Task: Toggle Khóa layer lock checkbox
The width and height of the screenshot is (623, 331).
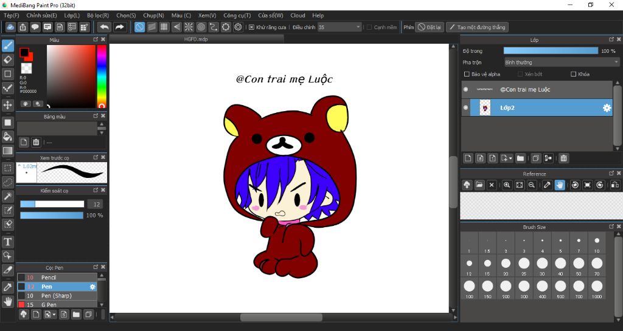Action: (x=573, y=74)
